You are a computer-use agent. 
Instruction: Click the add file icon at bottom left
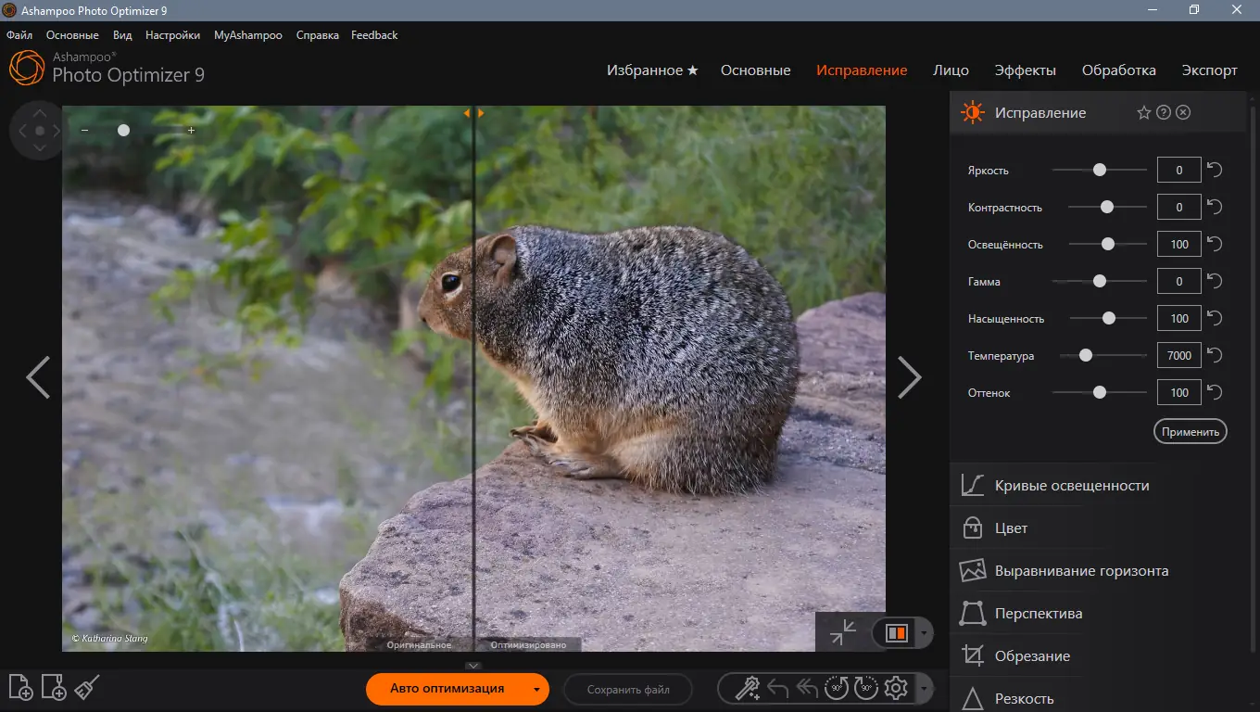[20, 687]
